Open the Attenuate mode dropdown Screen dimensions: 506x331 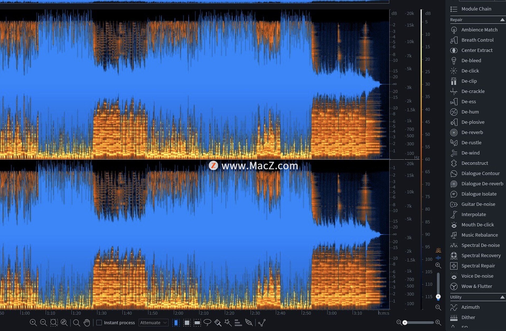click(153, 322)
